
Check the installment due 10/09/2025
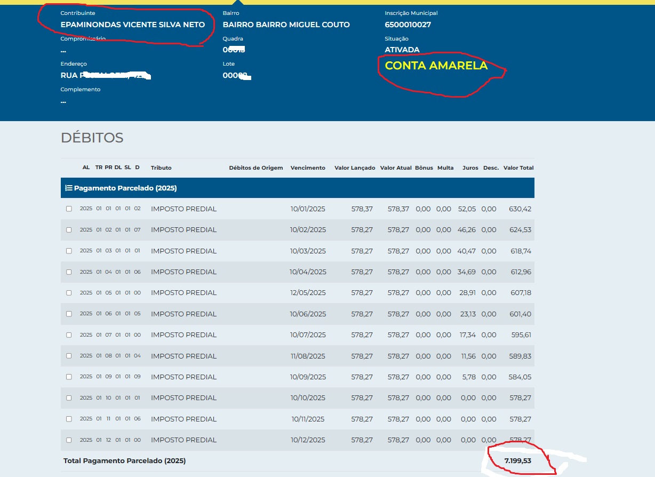point(69,377)
